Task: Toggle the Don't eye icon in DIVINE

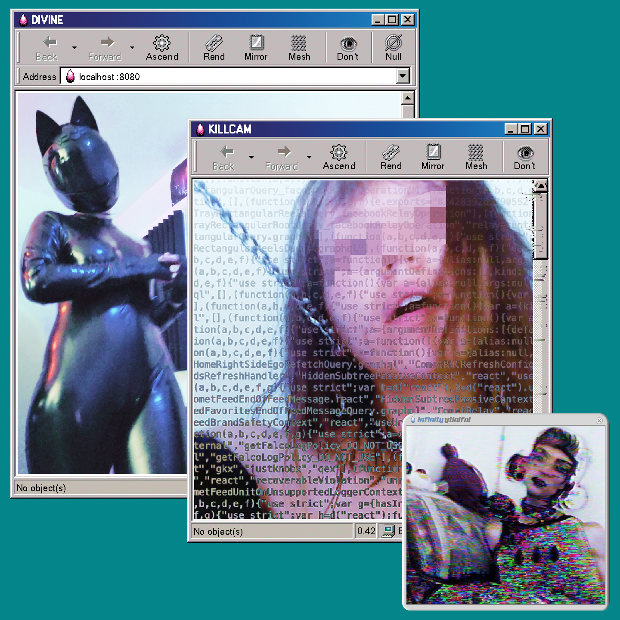Action: (348, 44)
